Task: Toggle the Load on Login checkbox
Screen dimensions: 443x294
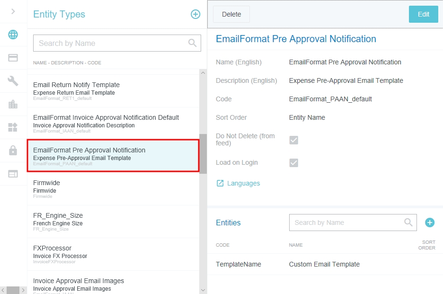Action: [x=294, y=163]
